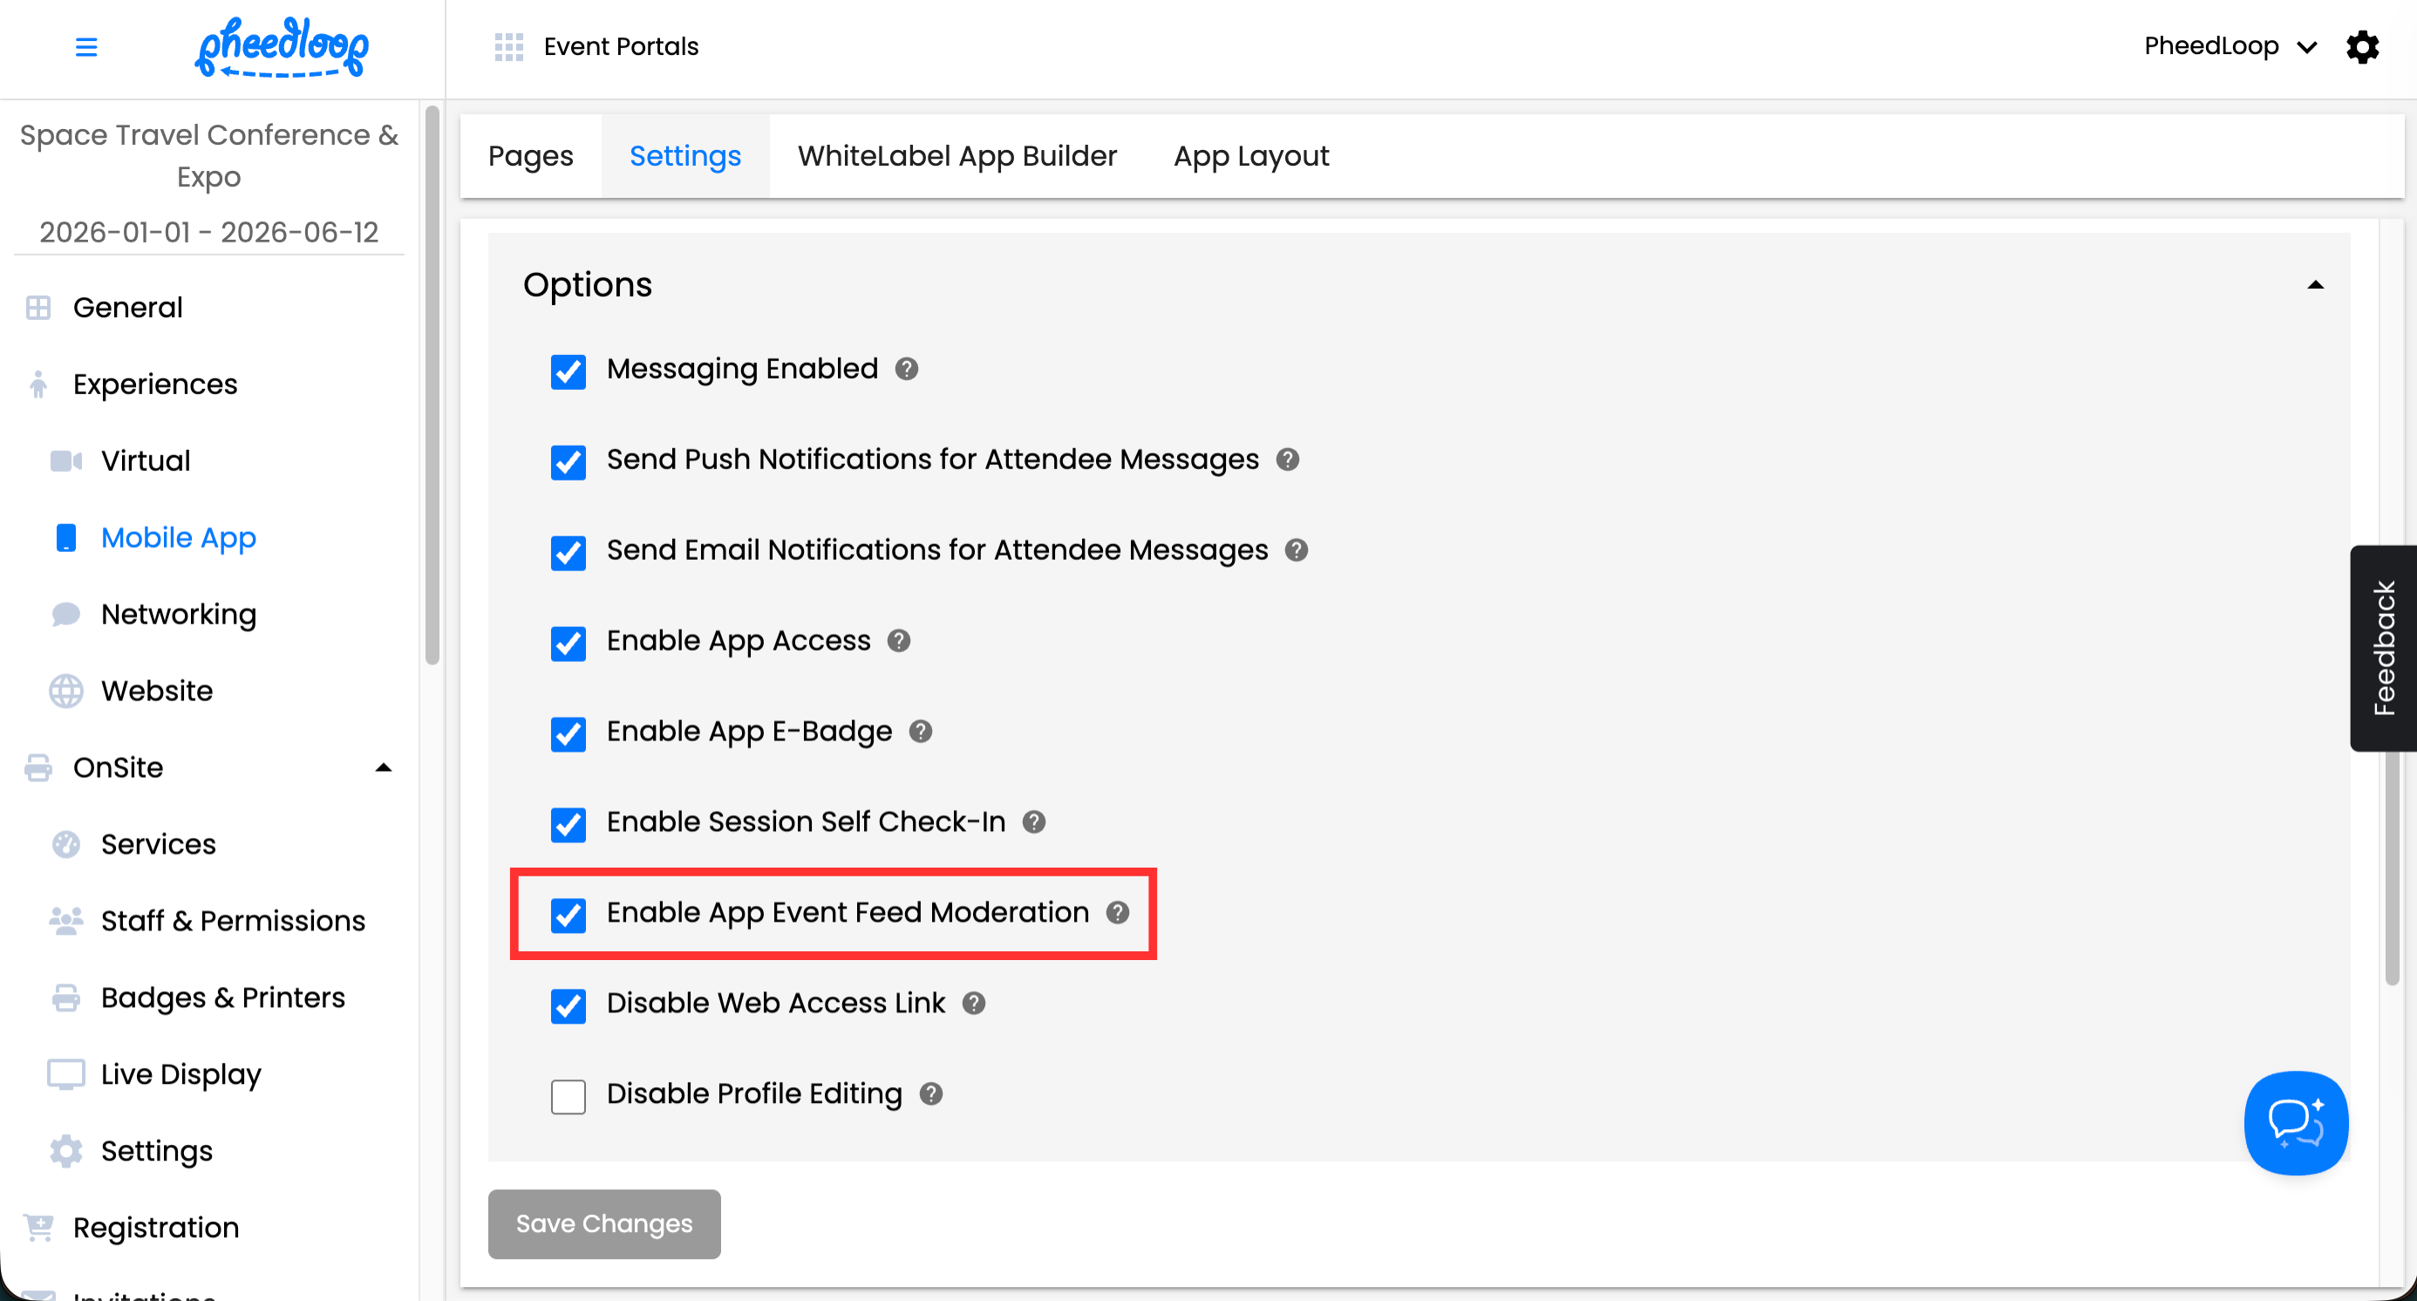Click the hamburger menu icon
The width and height of the screenshot is (2417, 1301).
(85, 47)
